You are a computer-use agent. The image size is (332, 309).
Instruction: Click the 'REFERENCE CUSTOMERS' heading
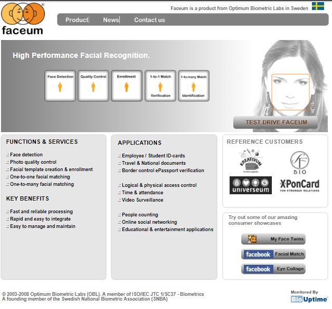click(x=264, y=142)
